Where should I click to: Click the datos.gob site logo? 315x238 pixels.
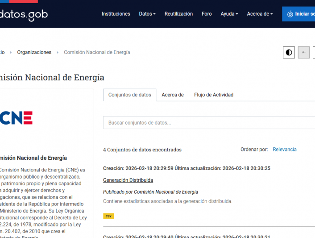(x=23, y=15)
